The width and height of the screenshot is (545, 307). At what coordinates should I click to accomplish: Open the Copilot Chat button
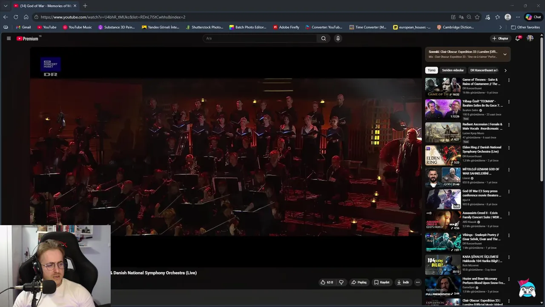533,17
